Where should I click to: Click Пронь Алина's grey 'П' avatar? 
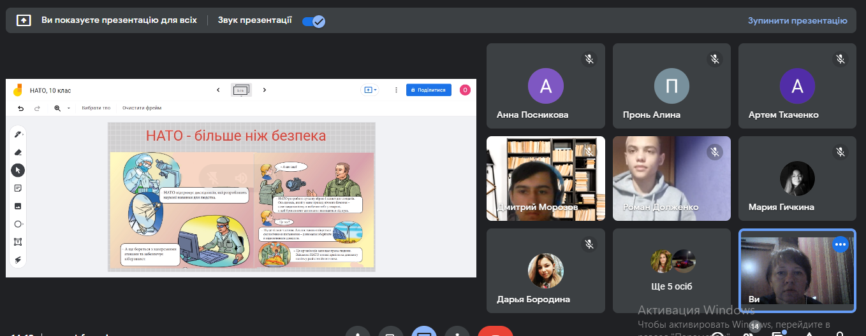[672, 86]
